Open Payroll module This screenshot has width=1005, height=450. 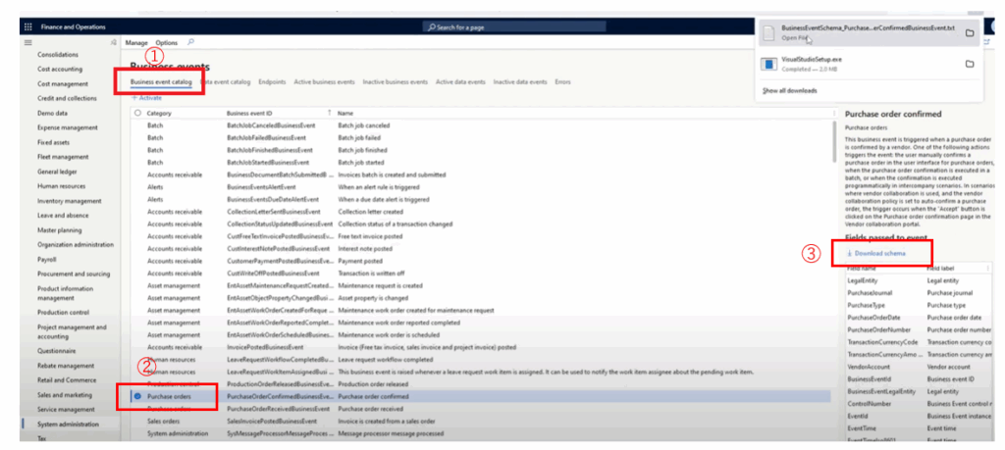click(46, 259)
